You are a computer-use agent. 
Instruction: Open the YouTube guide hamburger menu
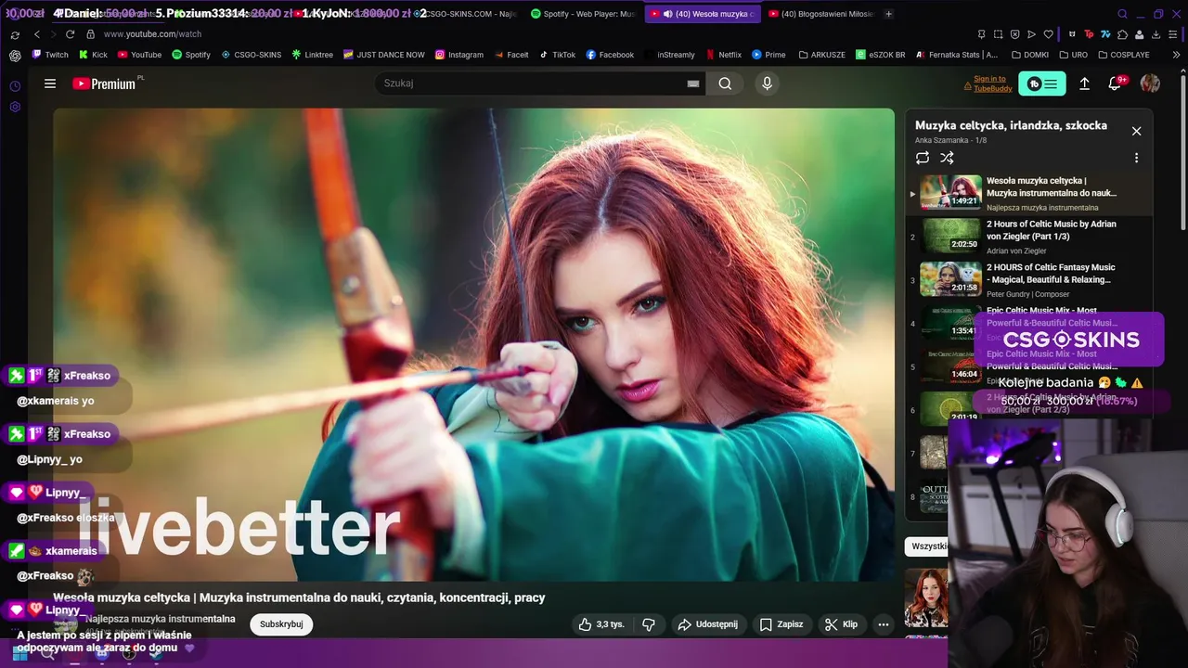[50, 83]
